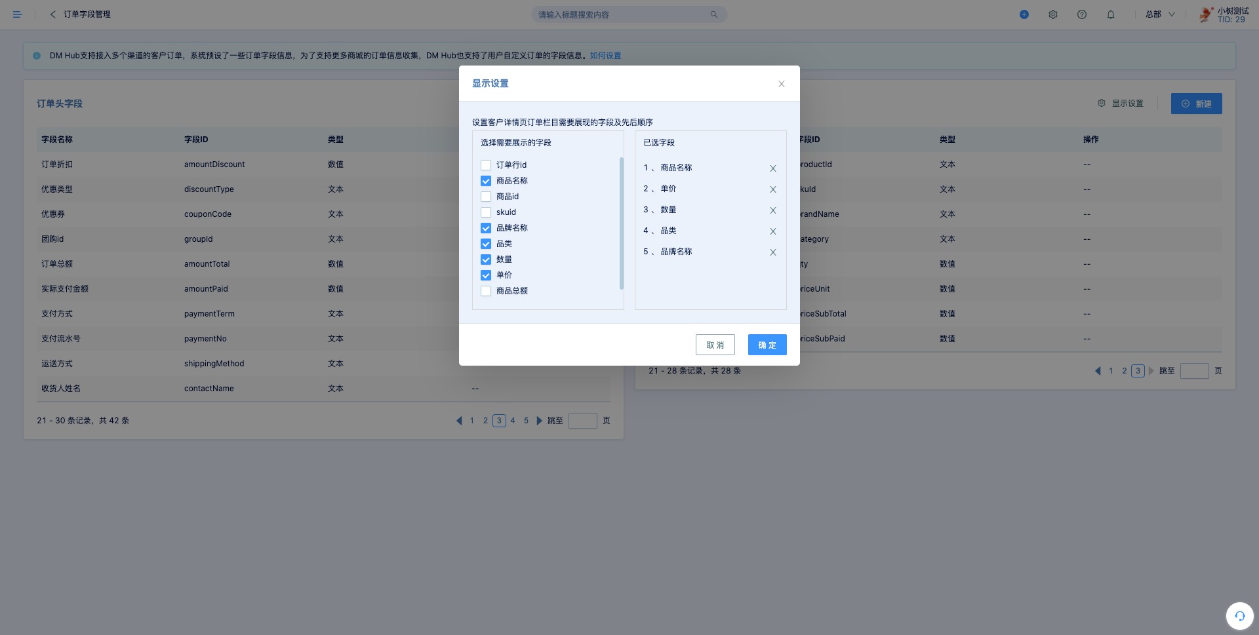Uncheck the 单价 checkbox
Image resolution: width=1259 pixels, height=635 pixels.
tap(486, 275)
